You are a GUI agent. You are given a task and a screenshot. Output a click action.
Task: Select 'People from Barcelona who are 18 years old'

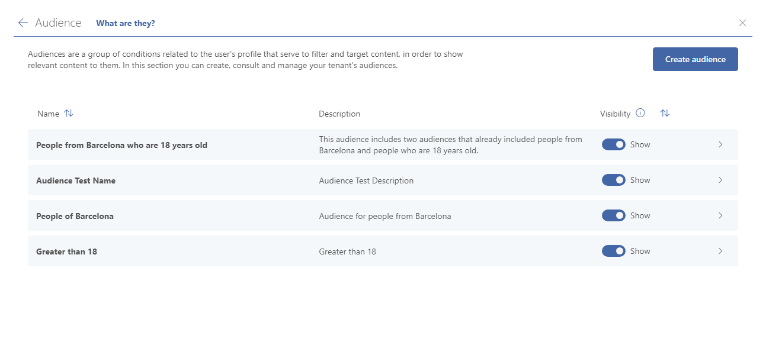[121, 145]
